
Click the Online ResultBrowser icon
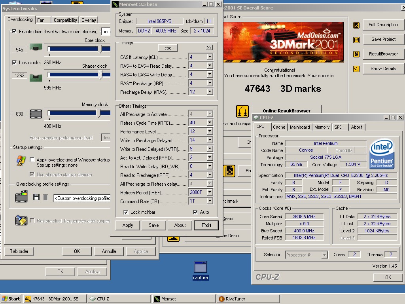[x=242, y=111]
